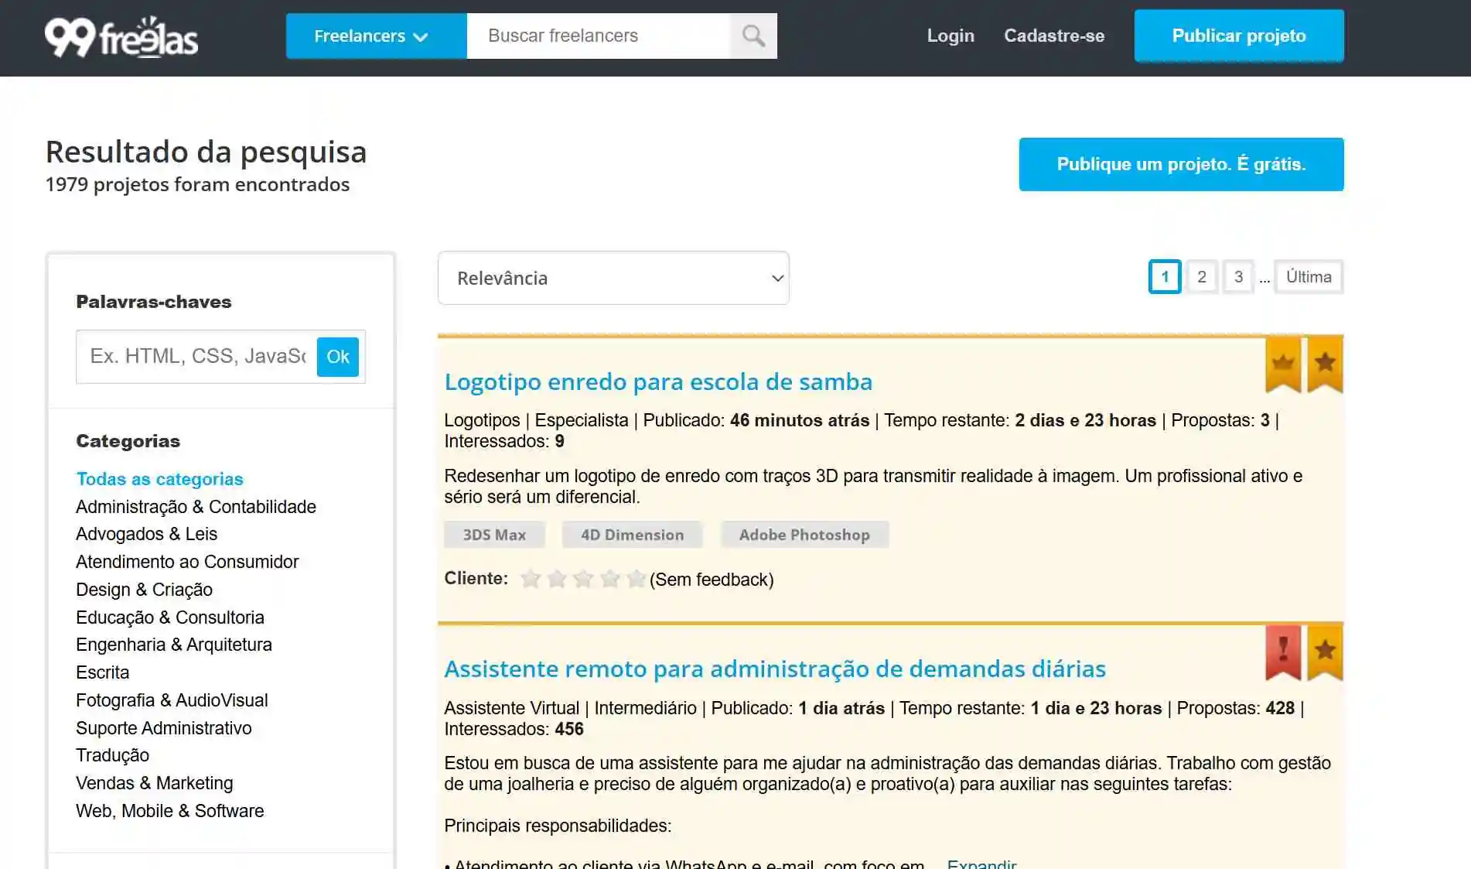
Task: Click the 'Palavras-chaves' heading
Action: (153, 302)
